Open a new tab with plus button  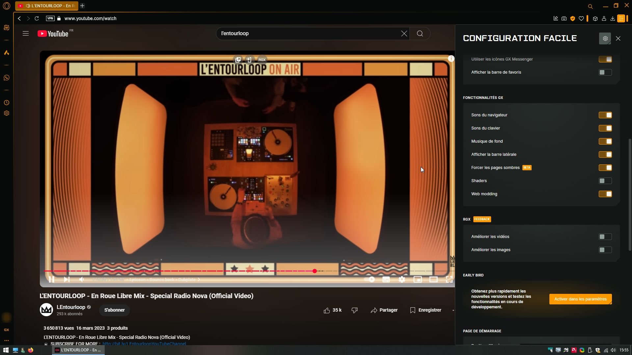click(x=82, y=6)
